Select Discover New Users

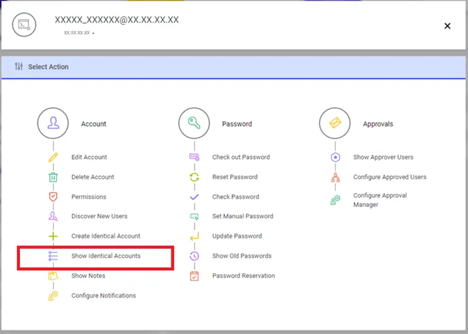point(99,216)
